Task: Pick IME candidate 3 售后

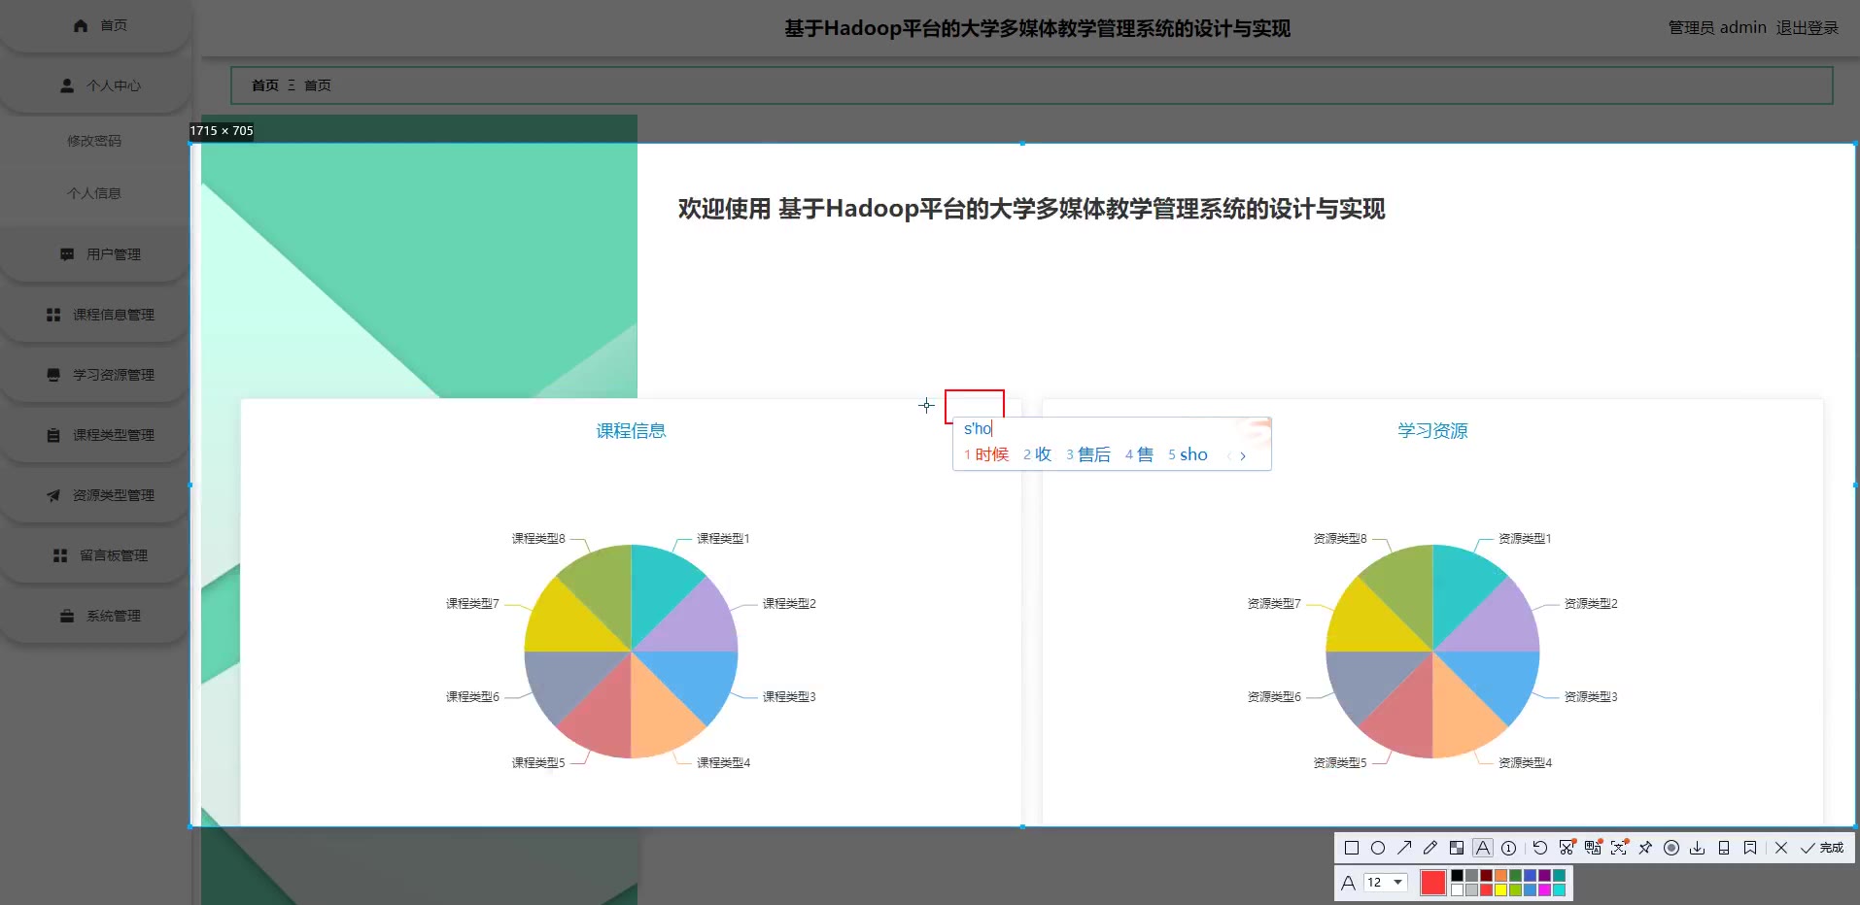Action: point(1087,454)
